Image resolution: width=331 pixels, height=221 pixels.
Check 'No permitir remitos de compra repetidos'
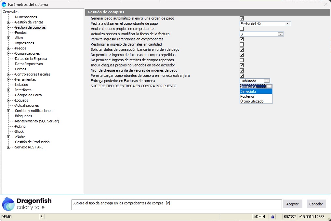click(242, 60)
